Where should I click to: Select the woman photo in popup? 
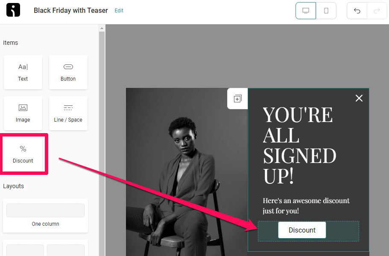pyautogui.click(x=187, y=172)
